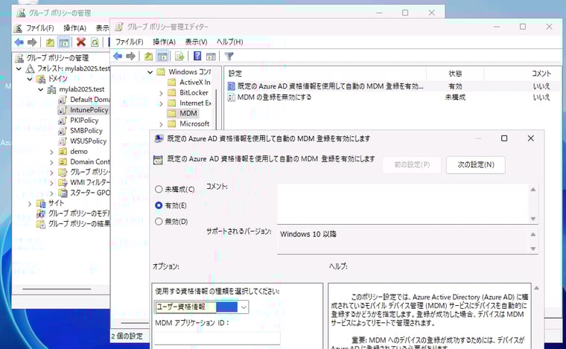566x349 pixels.
Task: Select the 未構成(C) radio button
Action: click(x=159, y=189)
